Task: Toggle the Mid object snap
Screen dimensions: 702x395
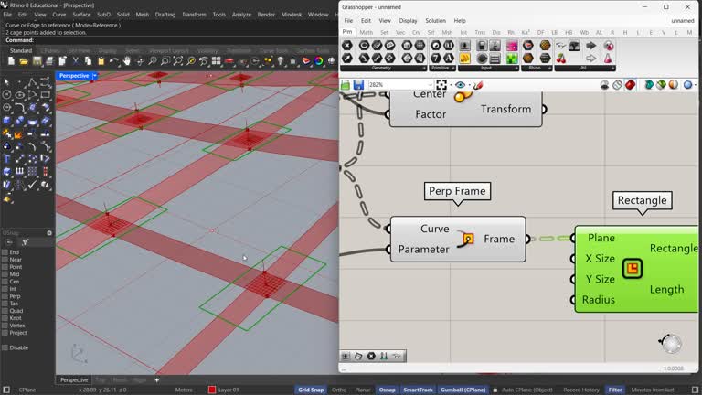Action: point(5,274)
